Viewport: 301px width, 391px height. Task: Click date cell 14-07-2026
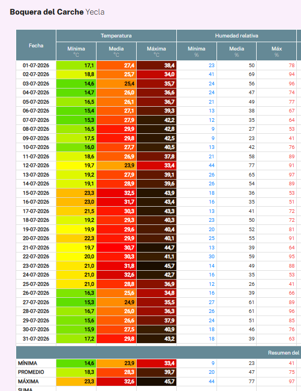[x=36, y=184]
